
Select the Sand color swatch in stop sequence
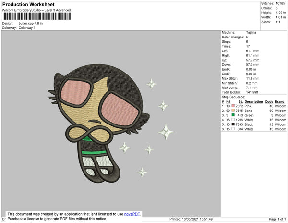click(x=233, y=111)
